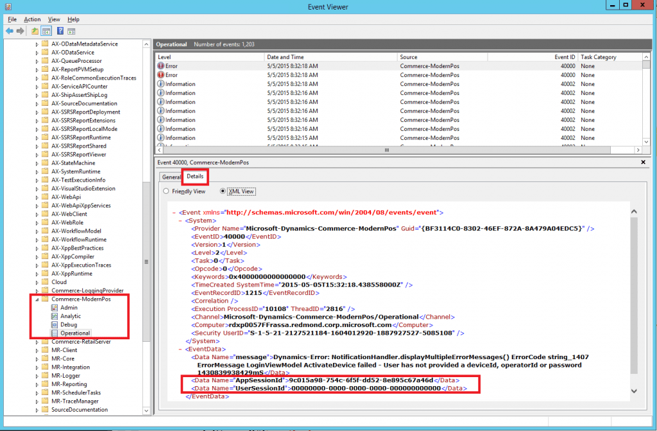
Task: Expand the Commerce-LoggingProvider node
Action: [37, 291]
